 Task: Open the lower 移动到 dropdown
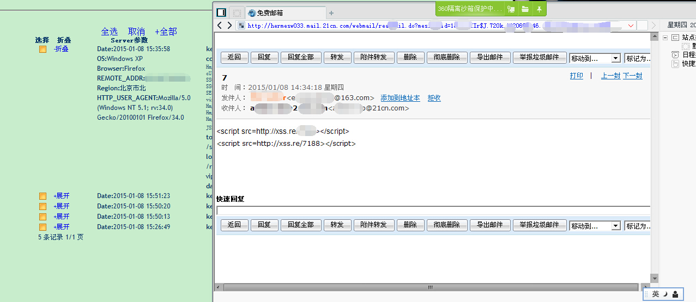595,226
